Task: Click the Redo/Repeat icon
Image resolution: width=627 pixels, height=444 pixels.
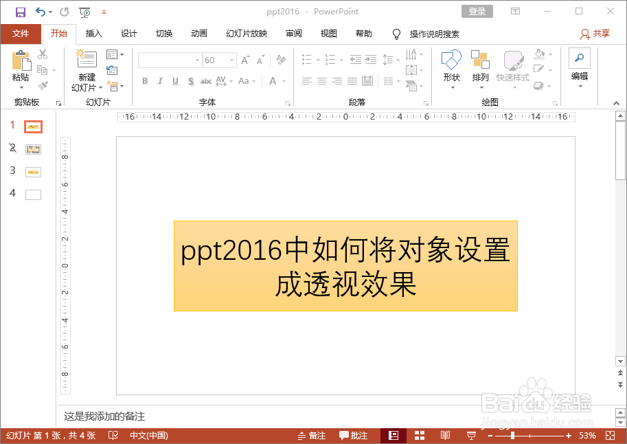Action: pos(65,12)
